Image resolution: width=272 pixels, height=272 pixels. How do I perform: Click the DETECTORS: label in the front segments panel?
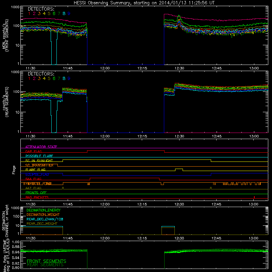[x=41, y=9]
